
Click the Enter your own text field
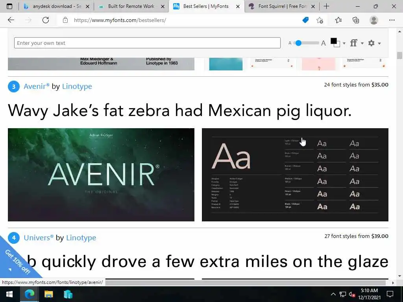point(147,43)
